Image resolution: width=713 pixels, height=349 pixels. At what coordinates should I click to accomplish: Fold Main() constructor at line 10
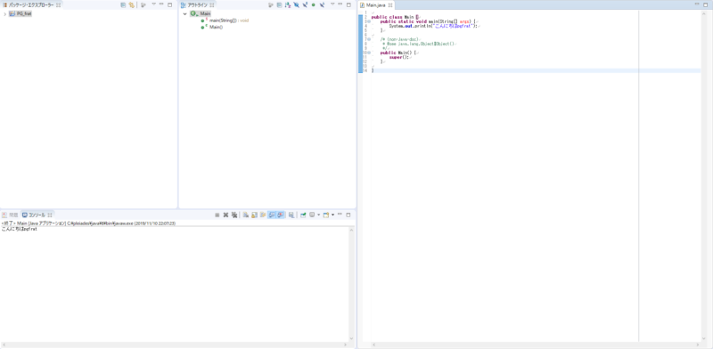coord(369,53)
